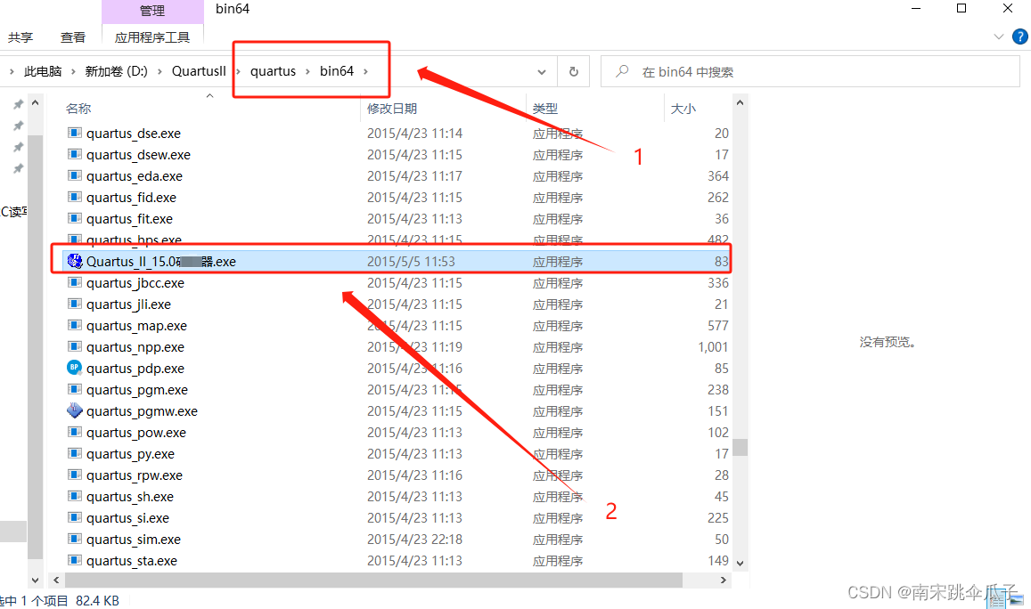
Task: Click the top pin icon in navigation pane
Action: [x=19, y=104]
